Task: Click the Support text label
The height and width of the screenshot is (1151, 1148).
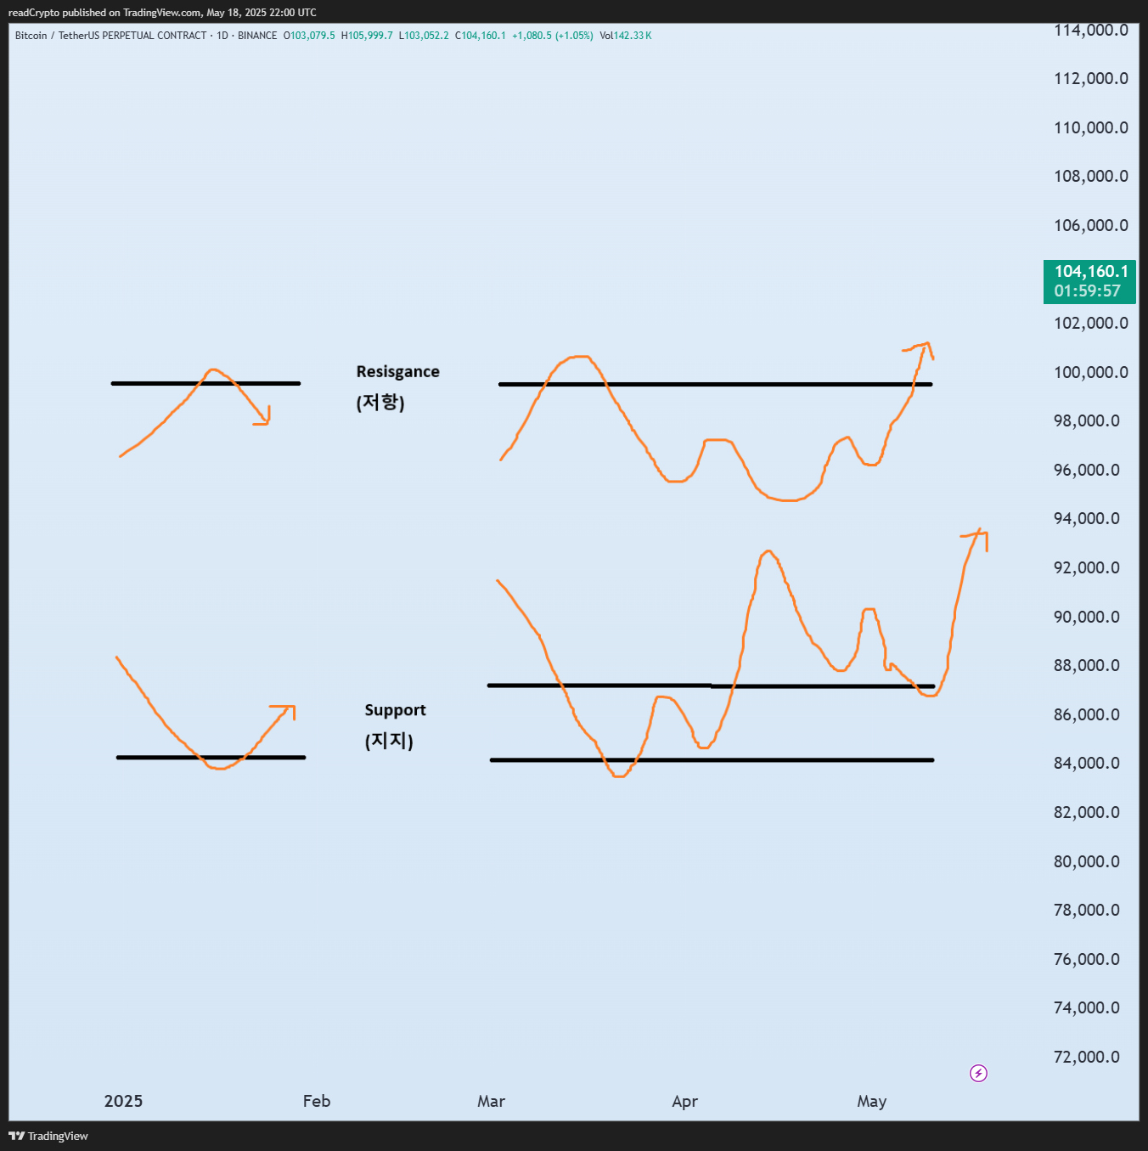Action: (395, 710)
